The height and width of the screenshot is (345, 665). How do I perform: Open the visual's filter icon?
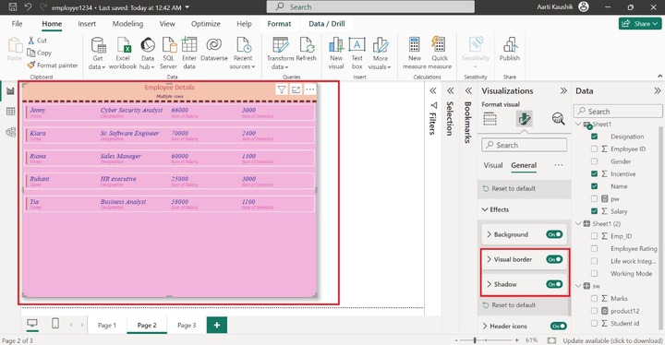(281, 89)
